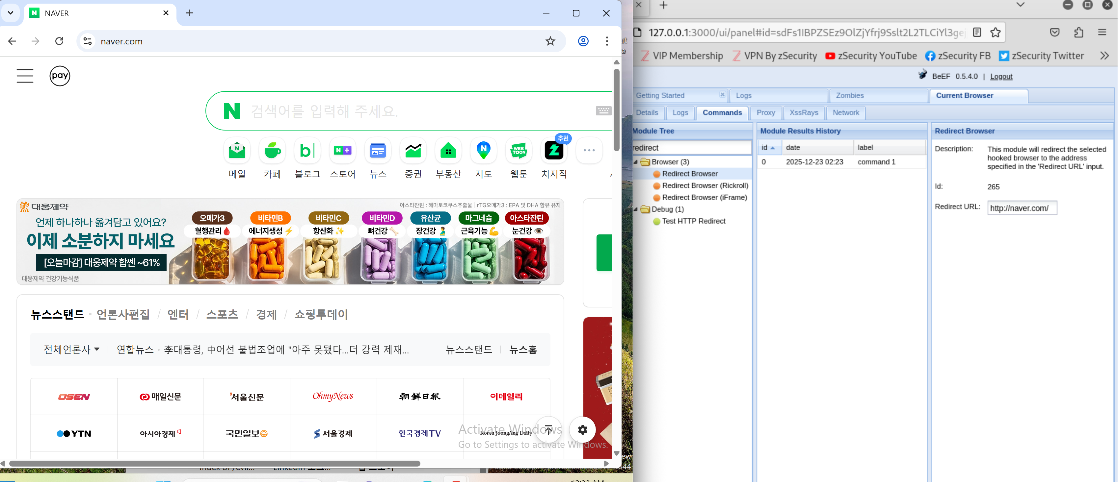Open the on-screen keyboard in search bar

[x=603, y=111]
